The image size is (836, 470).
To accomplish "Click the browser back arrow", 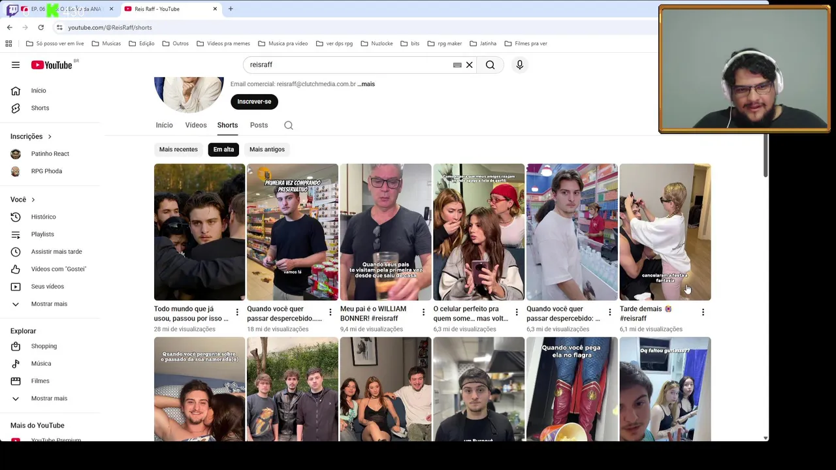I will coord(9,27).
